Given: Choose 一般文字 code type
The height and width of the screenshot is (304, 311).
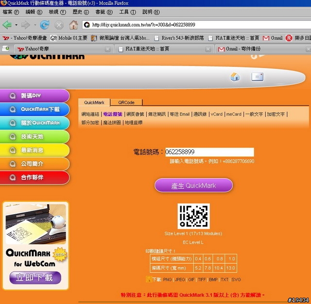Looking at the screenshot, I should click(254, 114).
